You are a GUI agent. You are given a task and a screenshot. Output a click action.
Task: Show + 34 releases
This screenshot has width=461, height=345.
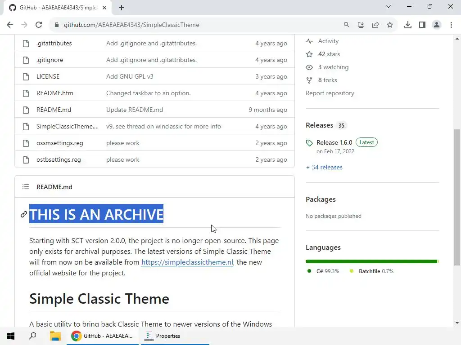(x=324, y=167)
